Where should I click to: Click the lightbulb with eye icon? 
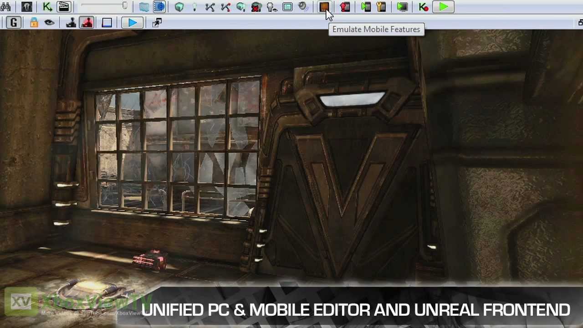[272, 7]
